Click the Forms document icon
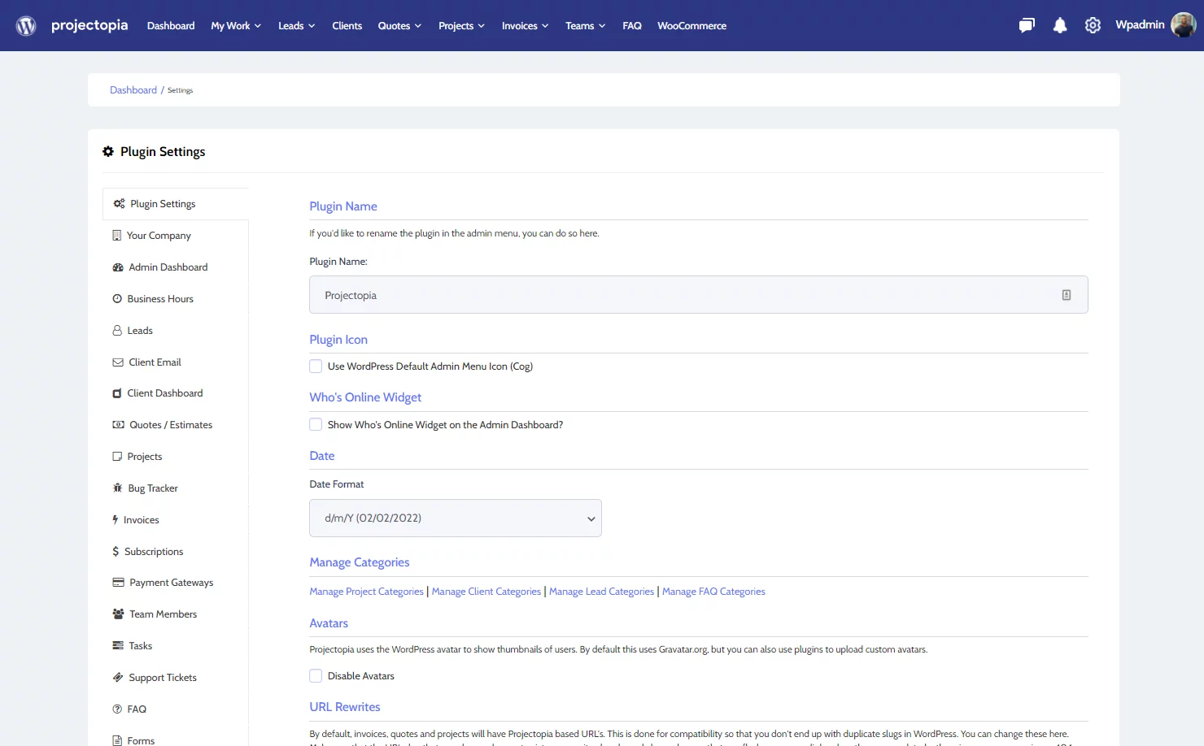Image resolution: width=1204 pixels, height=746 pixels. [x=117, y=740]
